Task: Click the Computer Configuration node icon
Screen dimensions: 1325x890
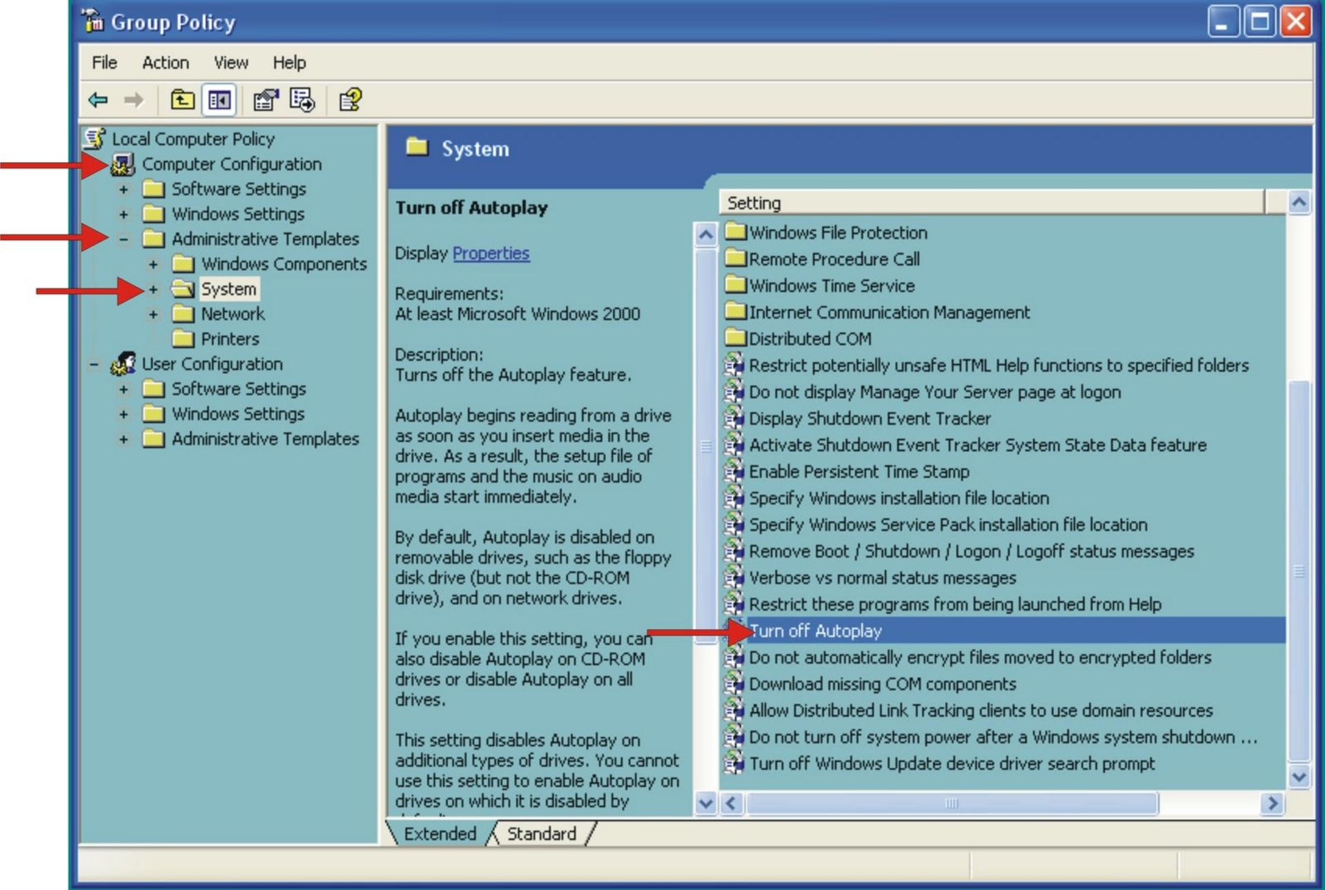Action: (x=123, y=164)
